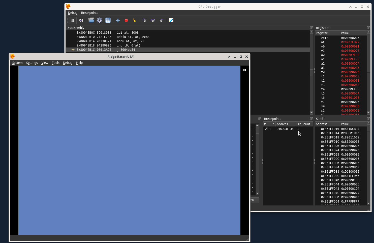Open the Breakpoints menu in CPU Debugger
374x243 pixels.
pos(90,13)
